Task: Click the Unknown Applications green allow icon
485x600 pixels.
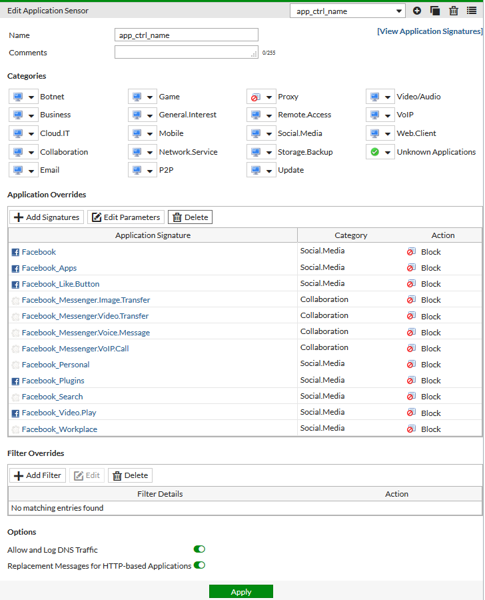Action: click(x=374, y=152)
